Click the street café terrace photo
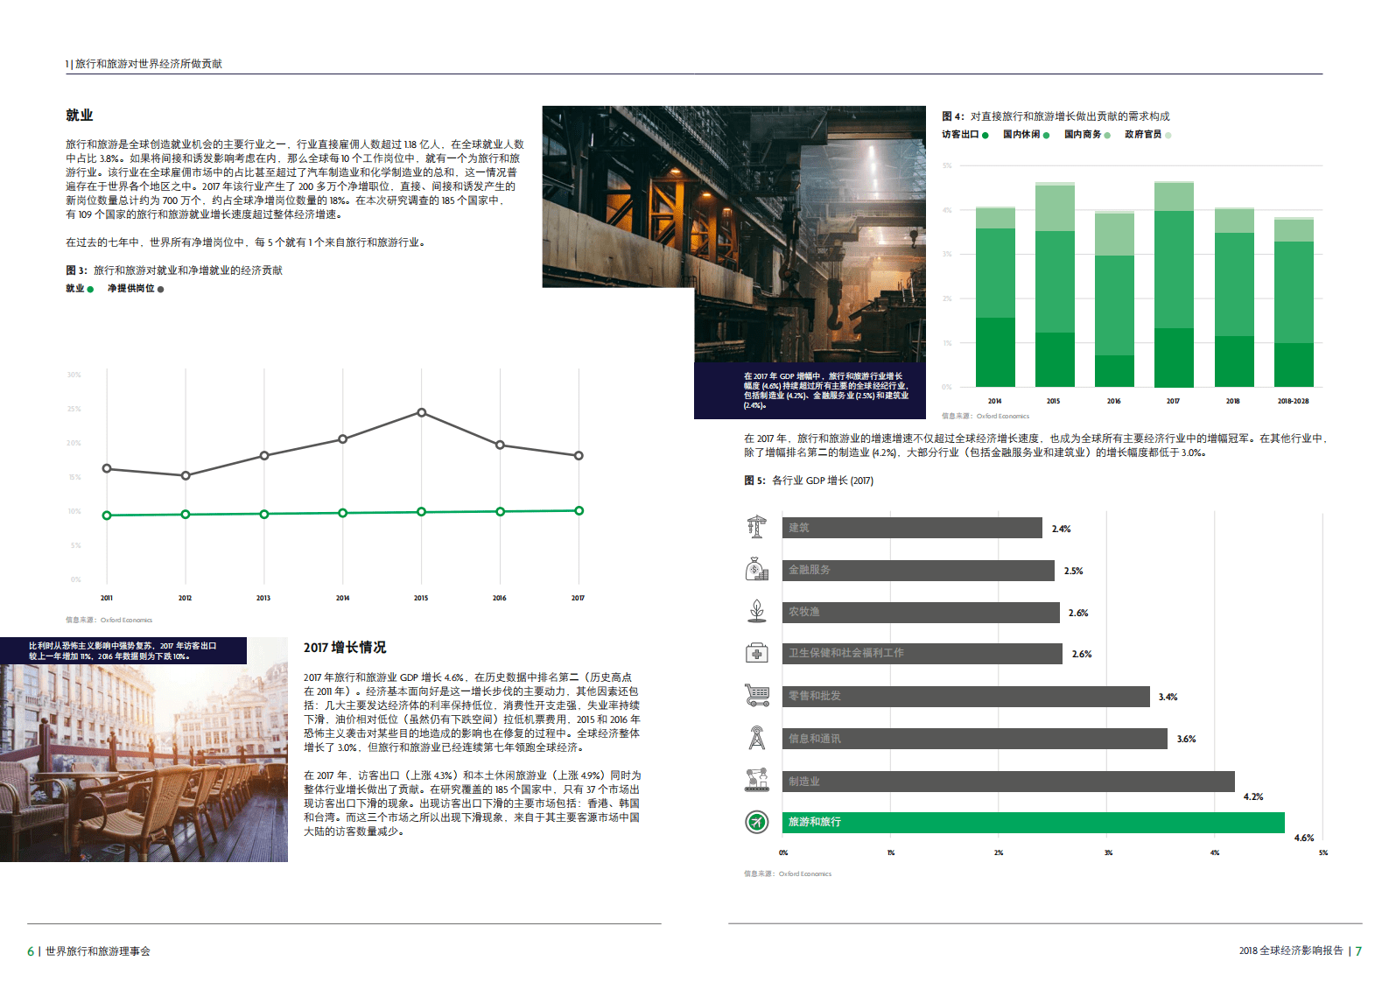This screenshot has width=1389, height=982. (x=144, y=763)
